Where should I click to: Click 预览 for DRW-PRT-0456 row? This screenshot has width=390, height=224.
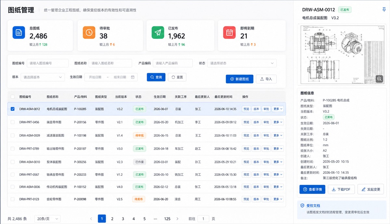(246, 122)
